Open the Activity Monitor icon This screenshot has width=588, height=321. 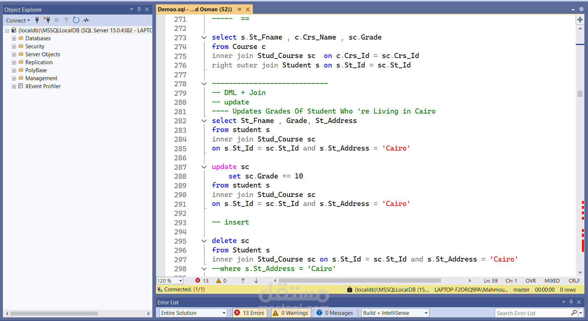[x=86, y=20]
